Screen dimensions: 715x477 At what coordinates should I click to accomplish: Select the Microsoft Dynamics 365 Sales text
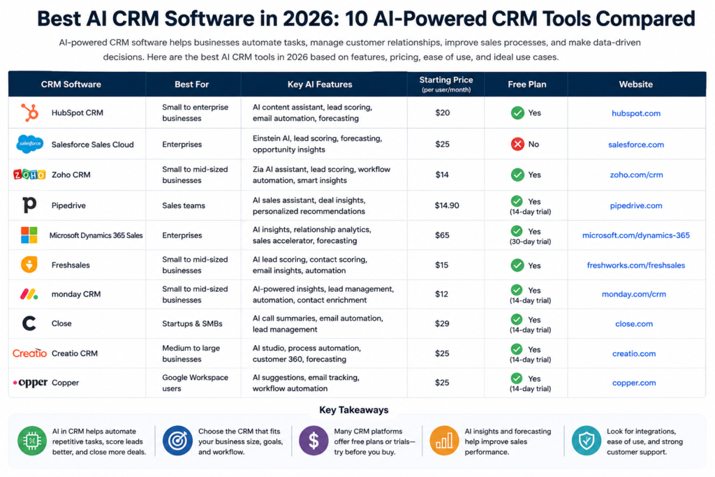tap(96, 235)
